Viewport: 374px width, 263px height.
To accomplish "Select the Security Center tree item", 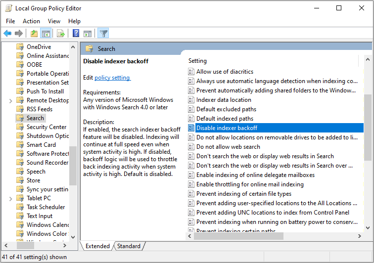I will coord(47,127).
